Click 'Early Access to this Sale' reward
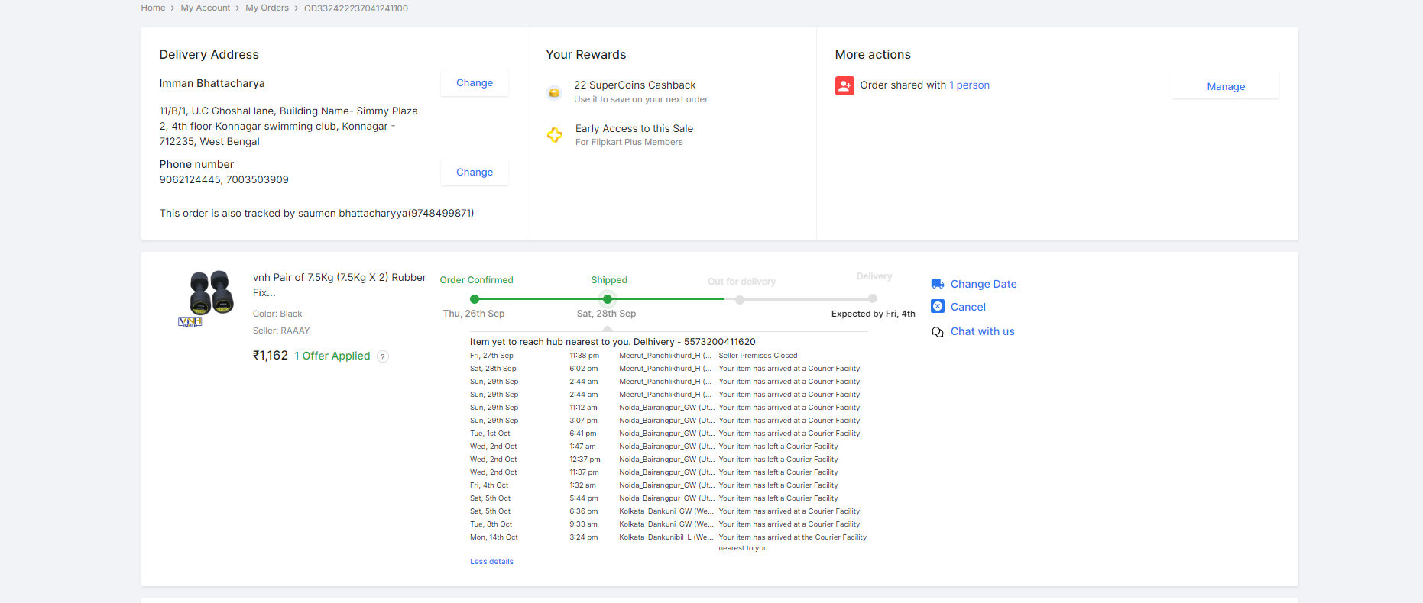Viewport: 1423px width, 603px height. click(634, 129)
